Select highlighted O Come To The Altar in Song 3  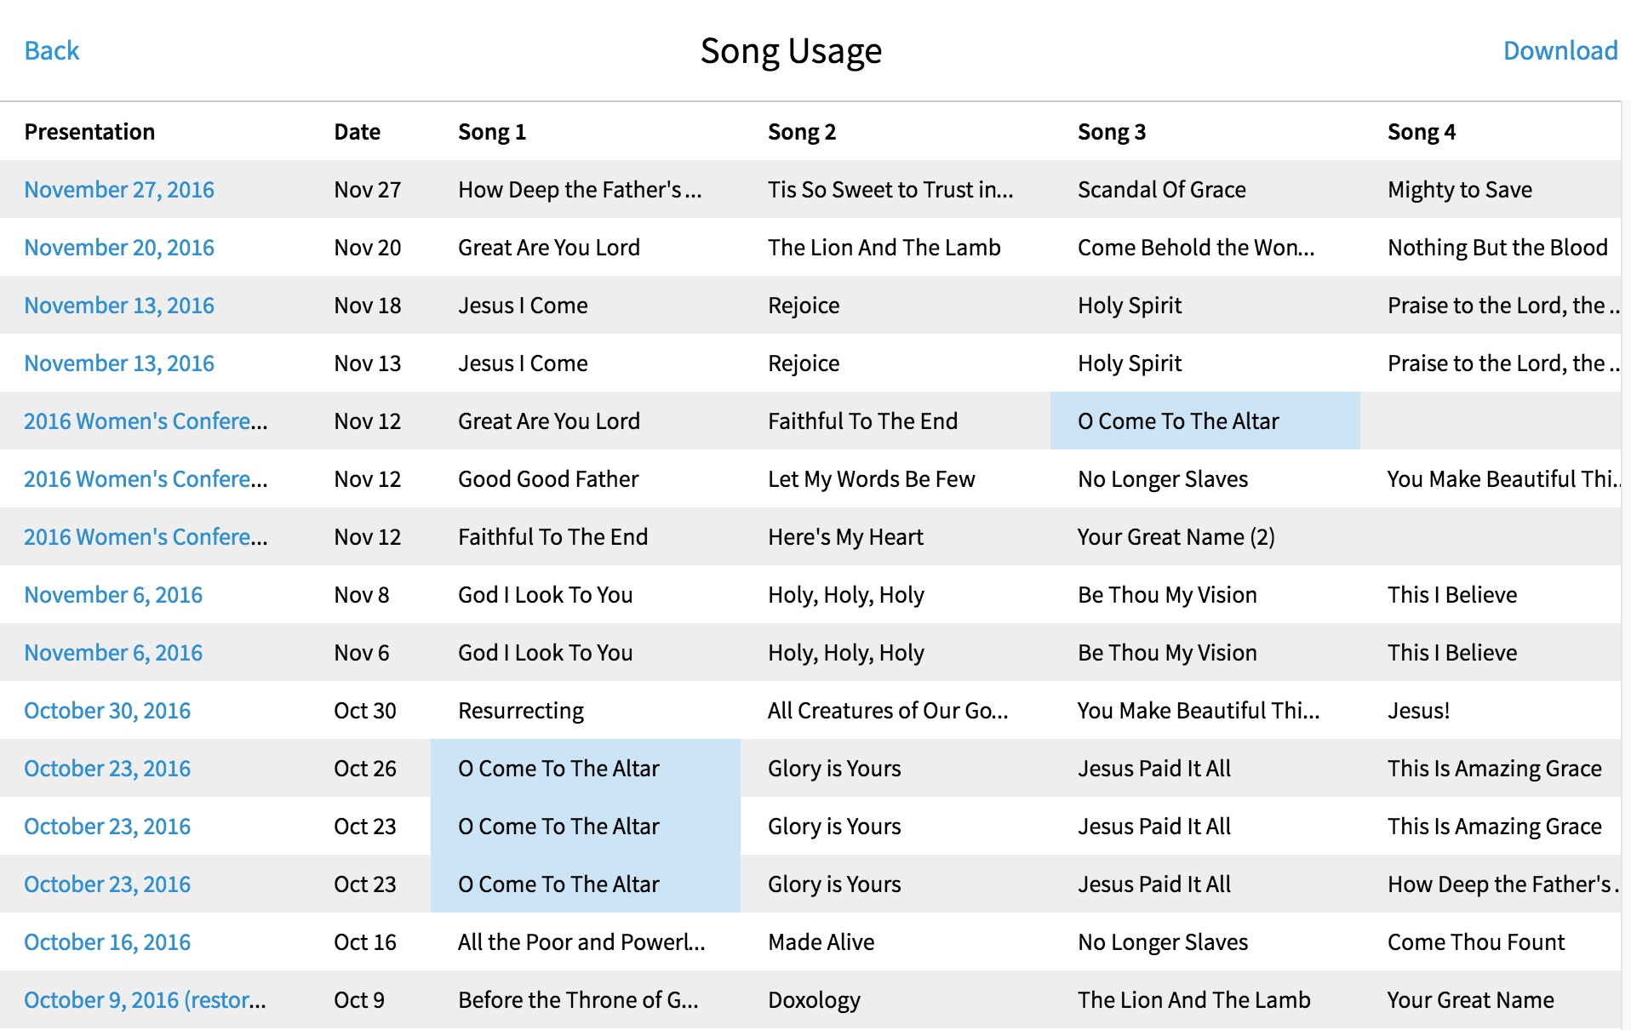tap(1205, 421)
